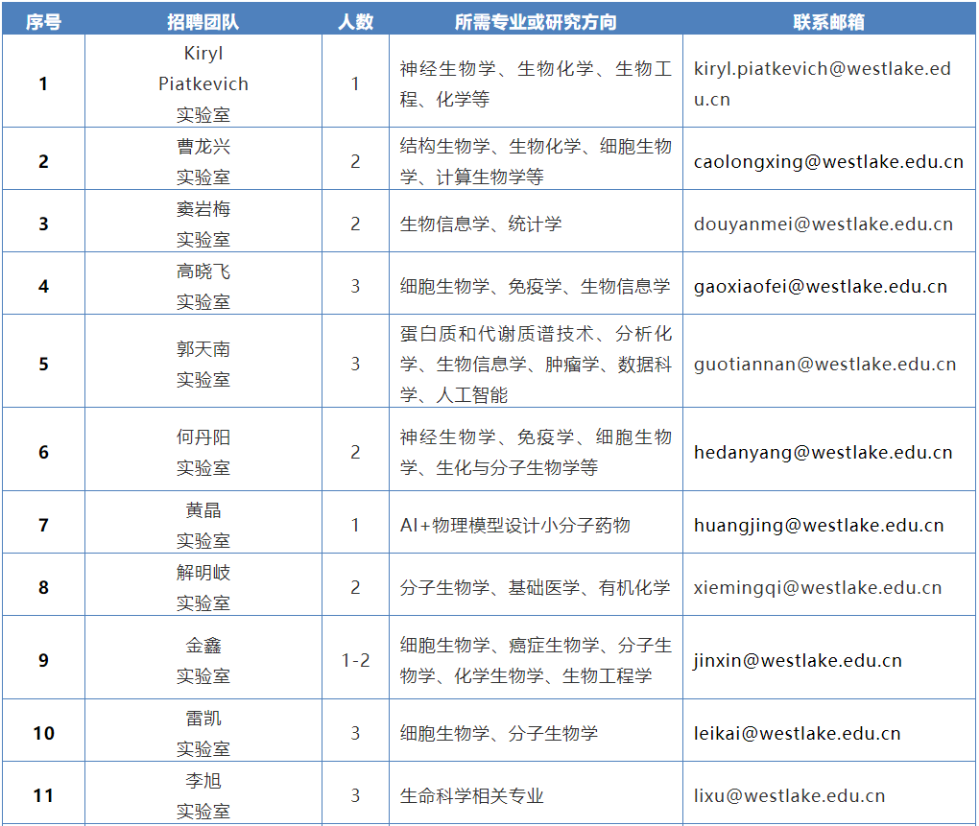979x826 pixels.
Task: Select 细胞生物学、癌症生物学 research cell
Action: pyautogui.click(x=536, y=657)
